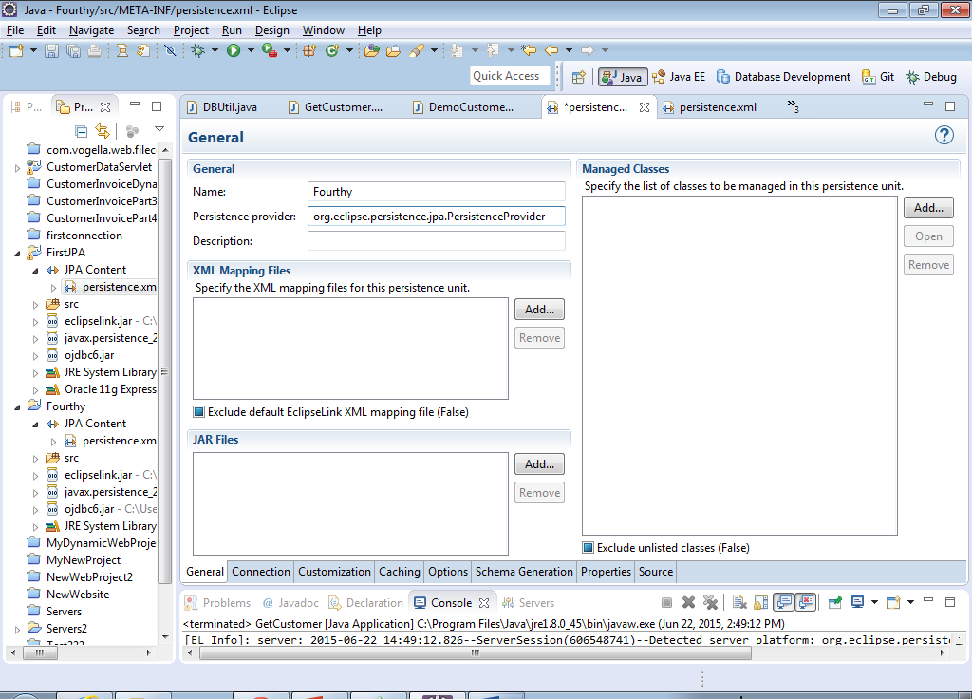Switch to Database Development perspective
Screen dimensions: 972x699
point(783,77)
